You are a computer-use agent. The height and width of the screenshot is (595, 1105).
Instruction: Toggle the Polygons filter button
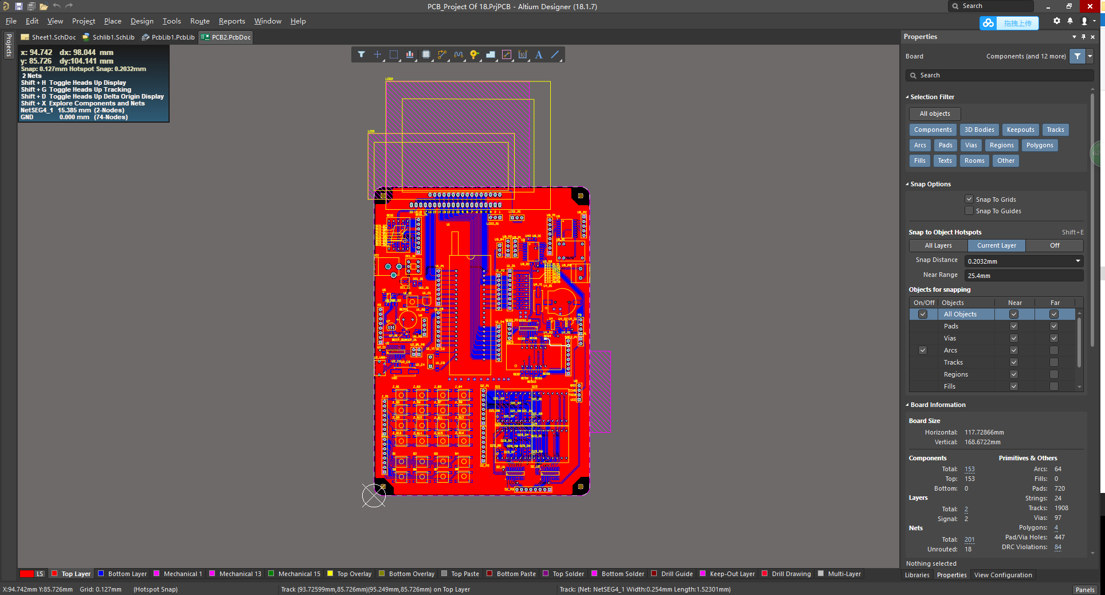pos(1040,145)
